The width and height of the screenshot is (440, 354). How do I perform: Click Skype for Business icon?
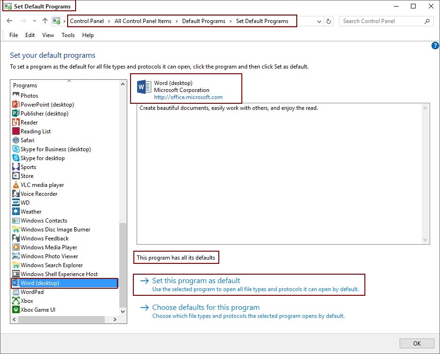16,149
